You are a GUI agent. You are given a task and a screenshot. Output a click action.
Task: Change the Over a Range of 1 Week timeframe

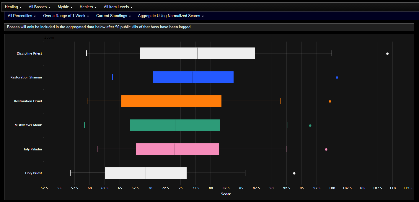coord(66,16)
